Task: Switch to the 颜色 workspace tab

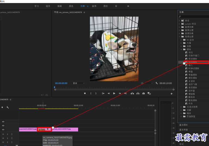Action: click(x=71, y=6)
